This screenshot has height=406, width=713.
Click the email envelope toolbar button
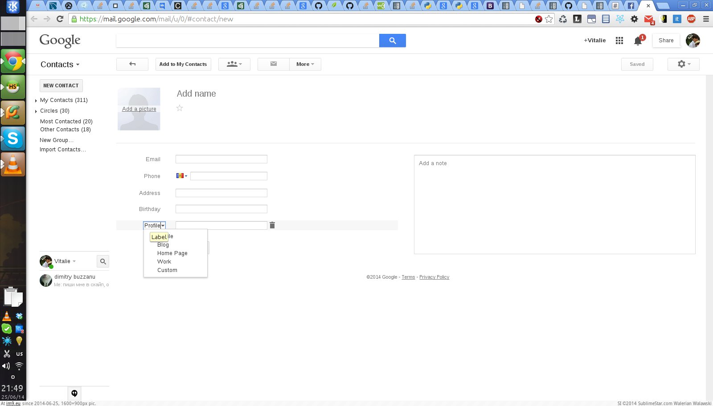point(273,64)
